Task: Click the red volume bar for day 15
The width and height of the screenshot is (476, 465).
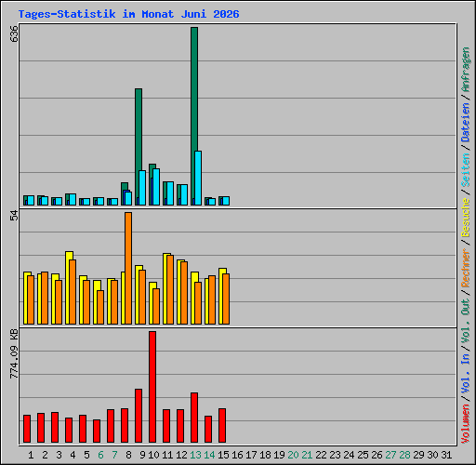Action: (x=222, y=425)
